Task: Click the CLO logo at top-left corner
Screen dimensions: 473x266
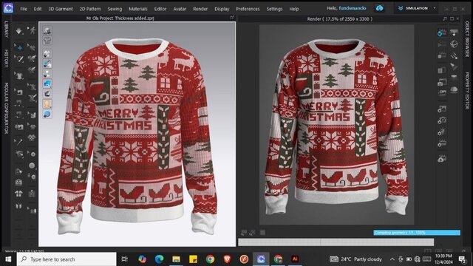Action: pos(8,8)
